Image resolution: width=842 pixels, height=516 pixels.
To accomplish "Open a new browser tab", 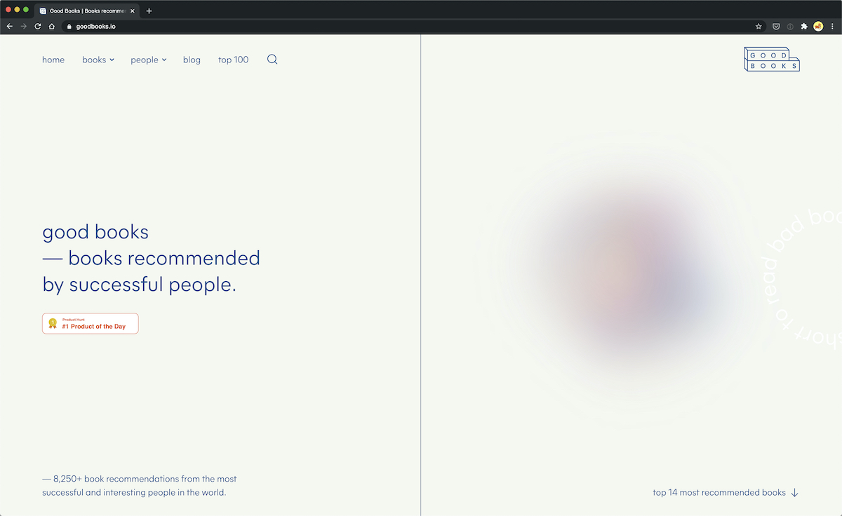I will click(149, 11).
